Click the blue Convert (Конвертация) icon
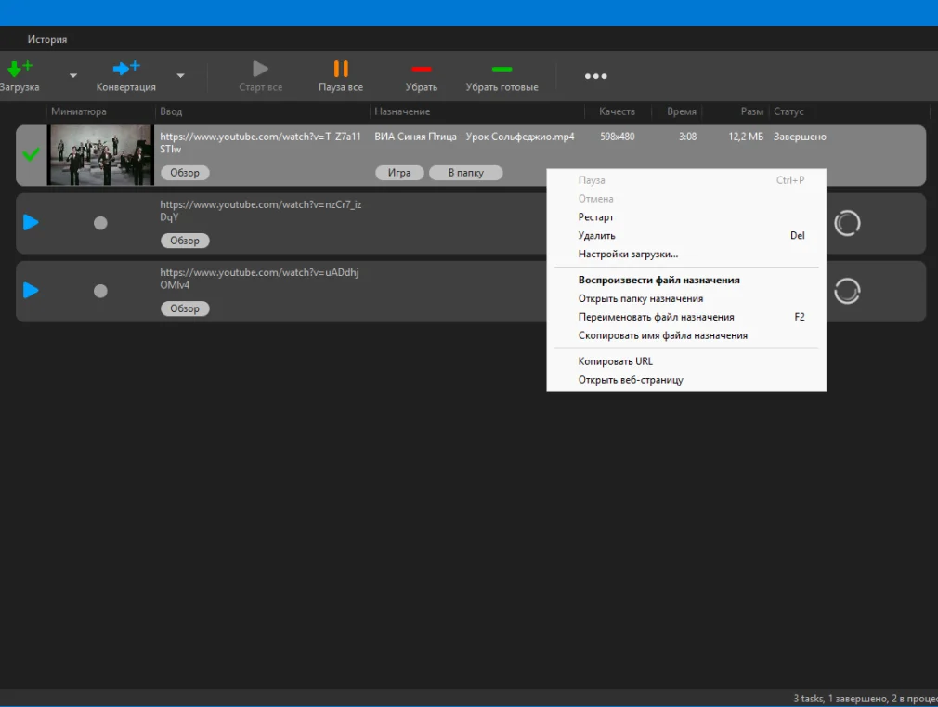Viewport: 938px width, 707px height. click(125, 69)
